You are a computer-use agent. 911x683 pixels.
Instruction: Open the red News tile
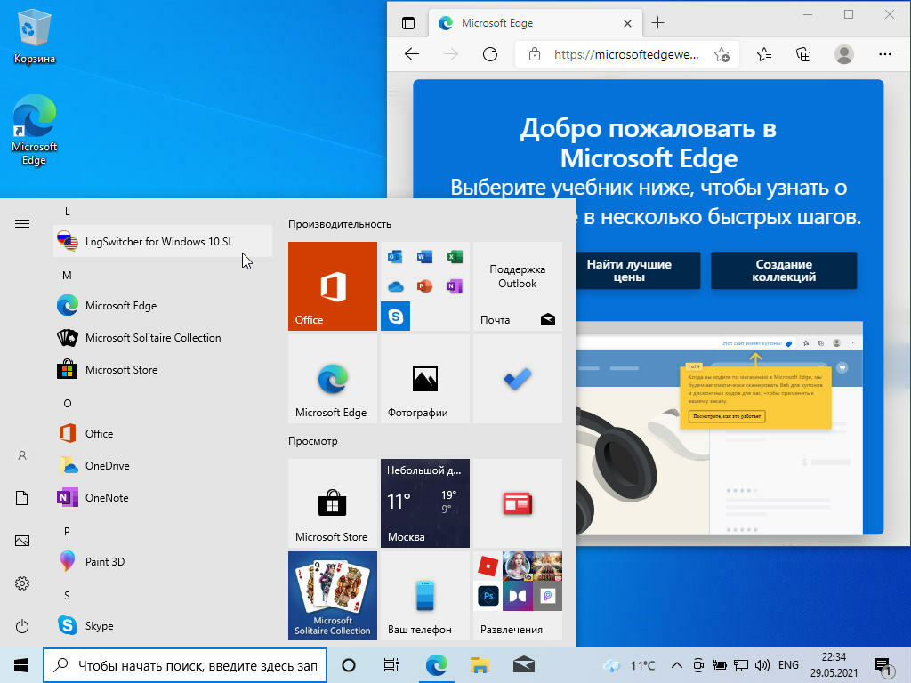[518, 503]
